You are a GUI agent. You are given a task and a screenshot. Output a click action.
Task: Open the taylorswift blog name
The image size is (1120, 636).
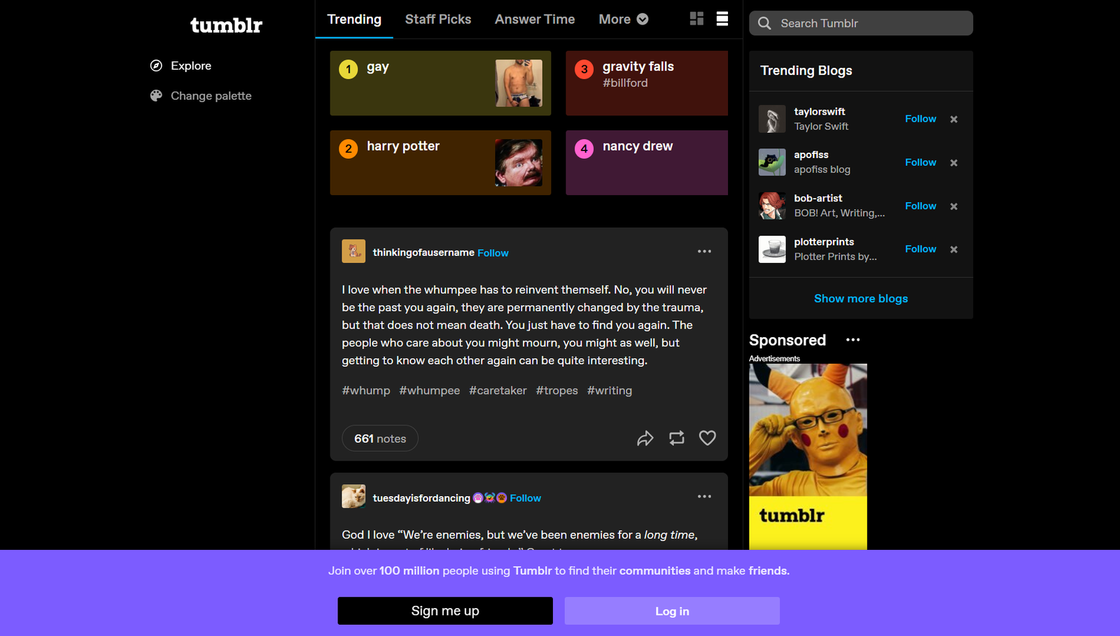point(820,112)
